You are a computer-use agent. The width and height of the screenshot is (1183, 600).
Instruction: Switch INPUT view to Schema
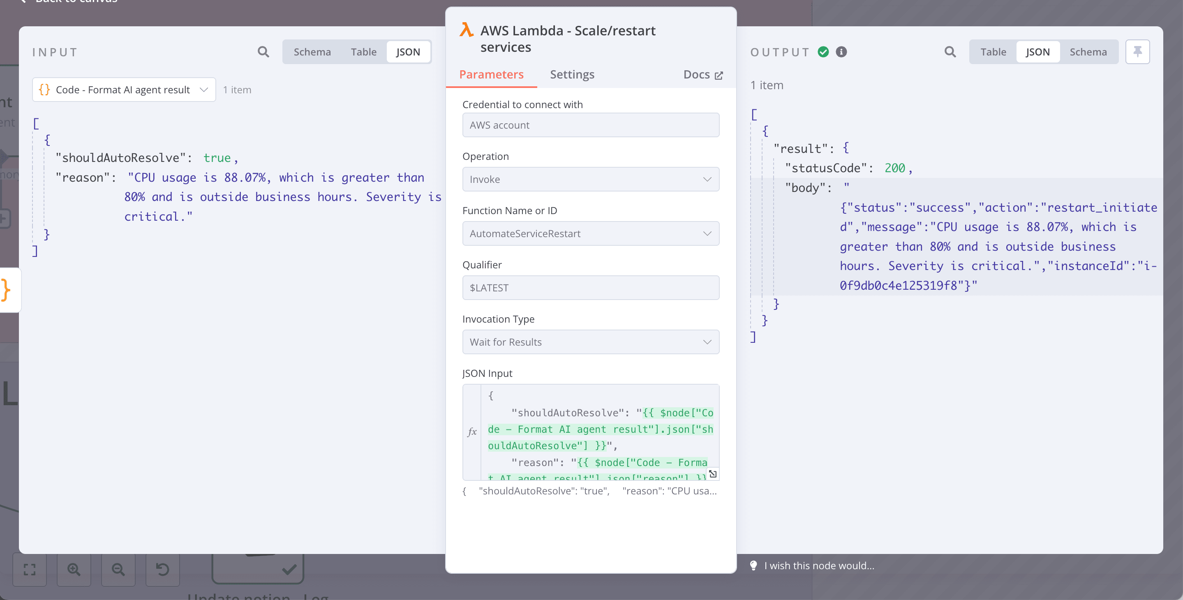pyautogui.click(x=312, y=52)
